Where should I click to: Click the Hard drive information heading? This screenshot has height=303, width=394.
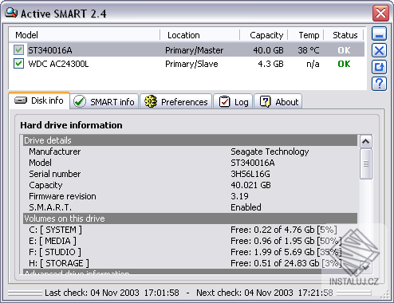[x=71, y=125]
